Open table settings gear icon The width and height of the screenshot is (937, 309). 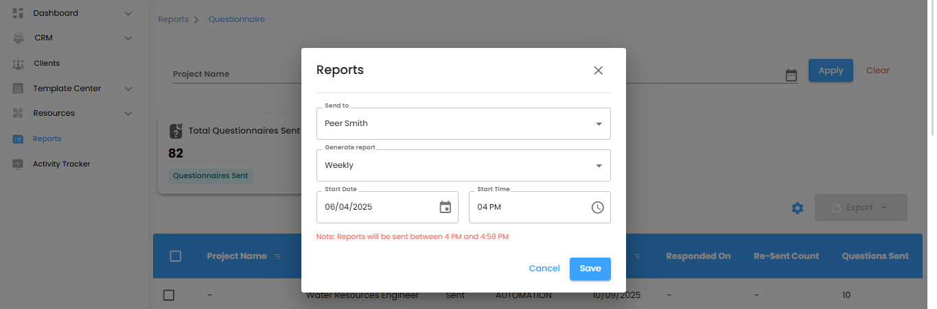797,208
